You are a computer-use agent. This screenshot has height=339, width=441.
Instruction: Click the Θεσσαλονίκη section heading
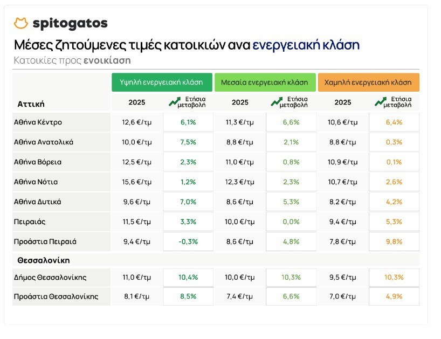[43, 260]
